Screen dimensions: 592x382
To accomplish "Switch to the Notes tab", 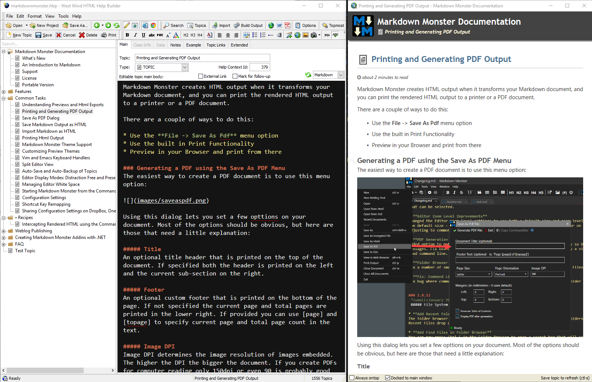I will pyautogui.click(x=175, y=45).
